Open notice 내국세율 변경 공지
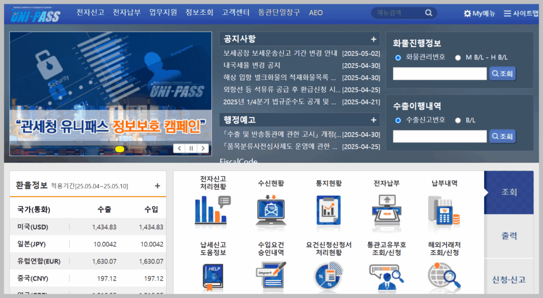This screenshot has height=298, width=543. tap(252, 65)
